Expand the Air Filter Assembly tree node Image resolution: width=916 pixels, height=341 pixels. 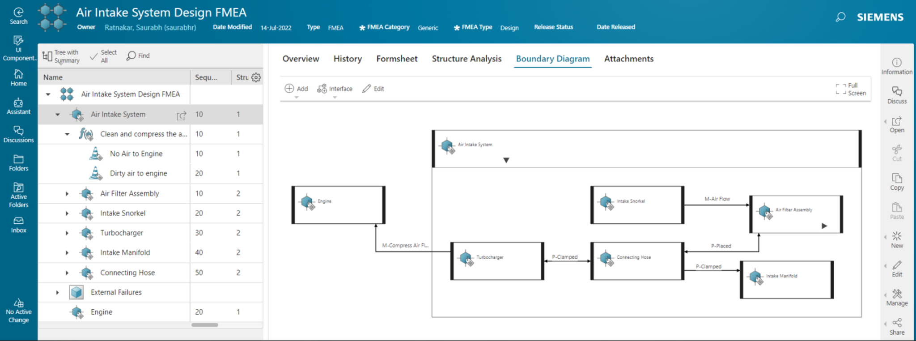pos(67,194)
